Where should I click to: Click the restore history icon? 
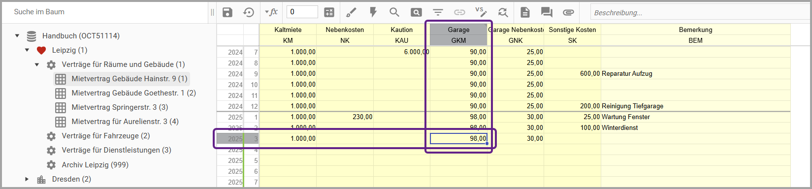249,12
